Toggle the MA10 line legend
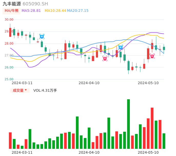The image size is (176, 156). coord(55,11)
